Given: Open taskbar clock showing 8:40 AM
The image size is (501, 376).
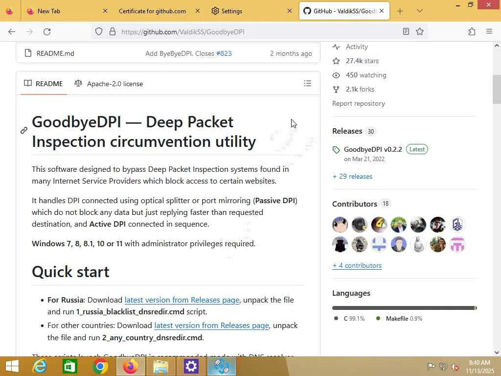Looking at the screenshot, I should (479, 367).
